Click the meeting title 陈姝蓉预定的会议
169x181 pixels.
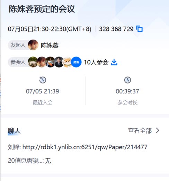pyautogui.click(x=42, y=9)
